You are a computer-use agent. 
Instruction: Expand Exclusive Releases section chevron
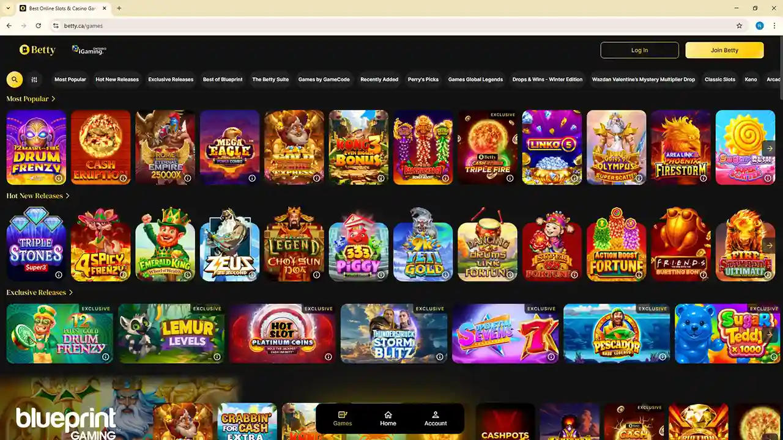coord(71,292)
